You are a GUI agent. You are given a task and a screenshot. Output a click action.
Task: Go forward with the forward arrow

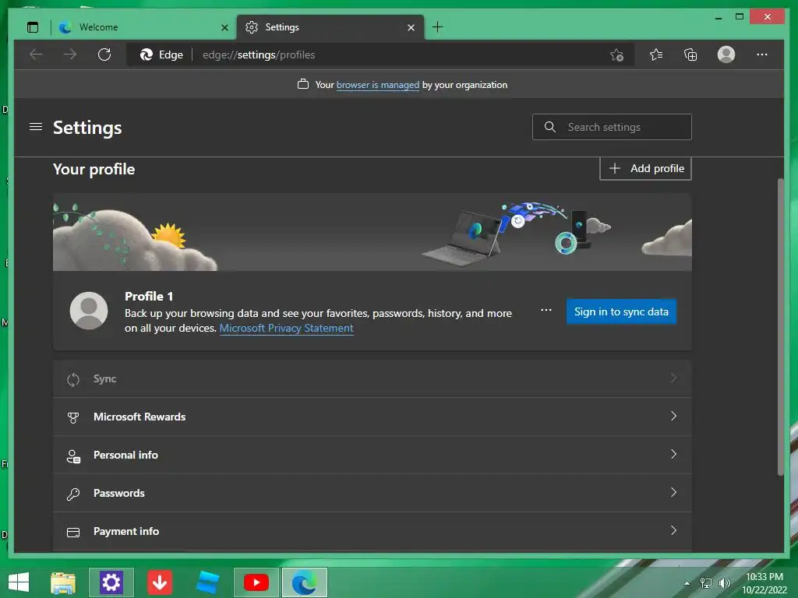point(70,55)
